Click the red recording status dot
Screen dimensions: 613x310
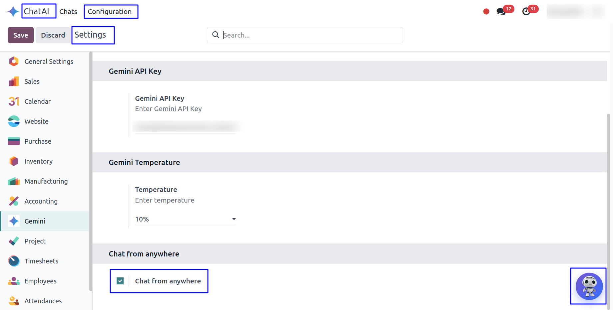[x=486, y=12]
